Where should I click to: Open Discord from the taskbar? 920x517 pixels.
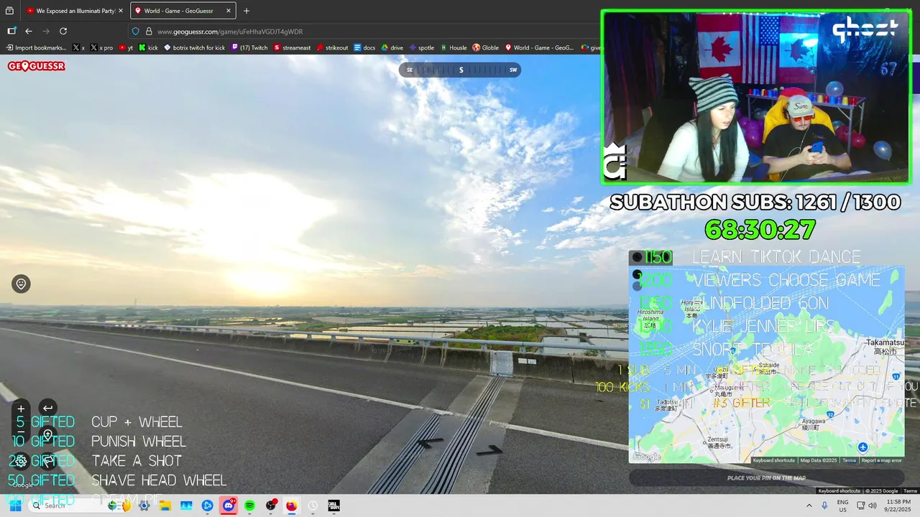tap(229, 506)
